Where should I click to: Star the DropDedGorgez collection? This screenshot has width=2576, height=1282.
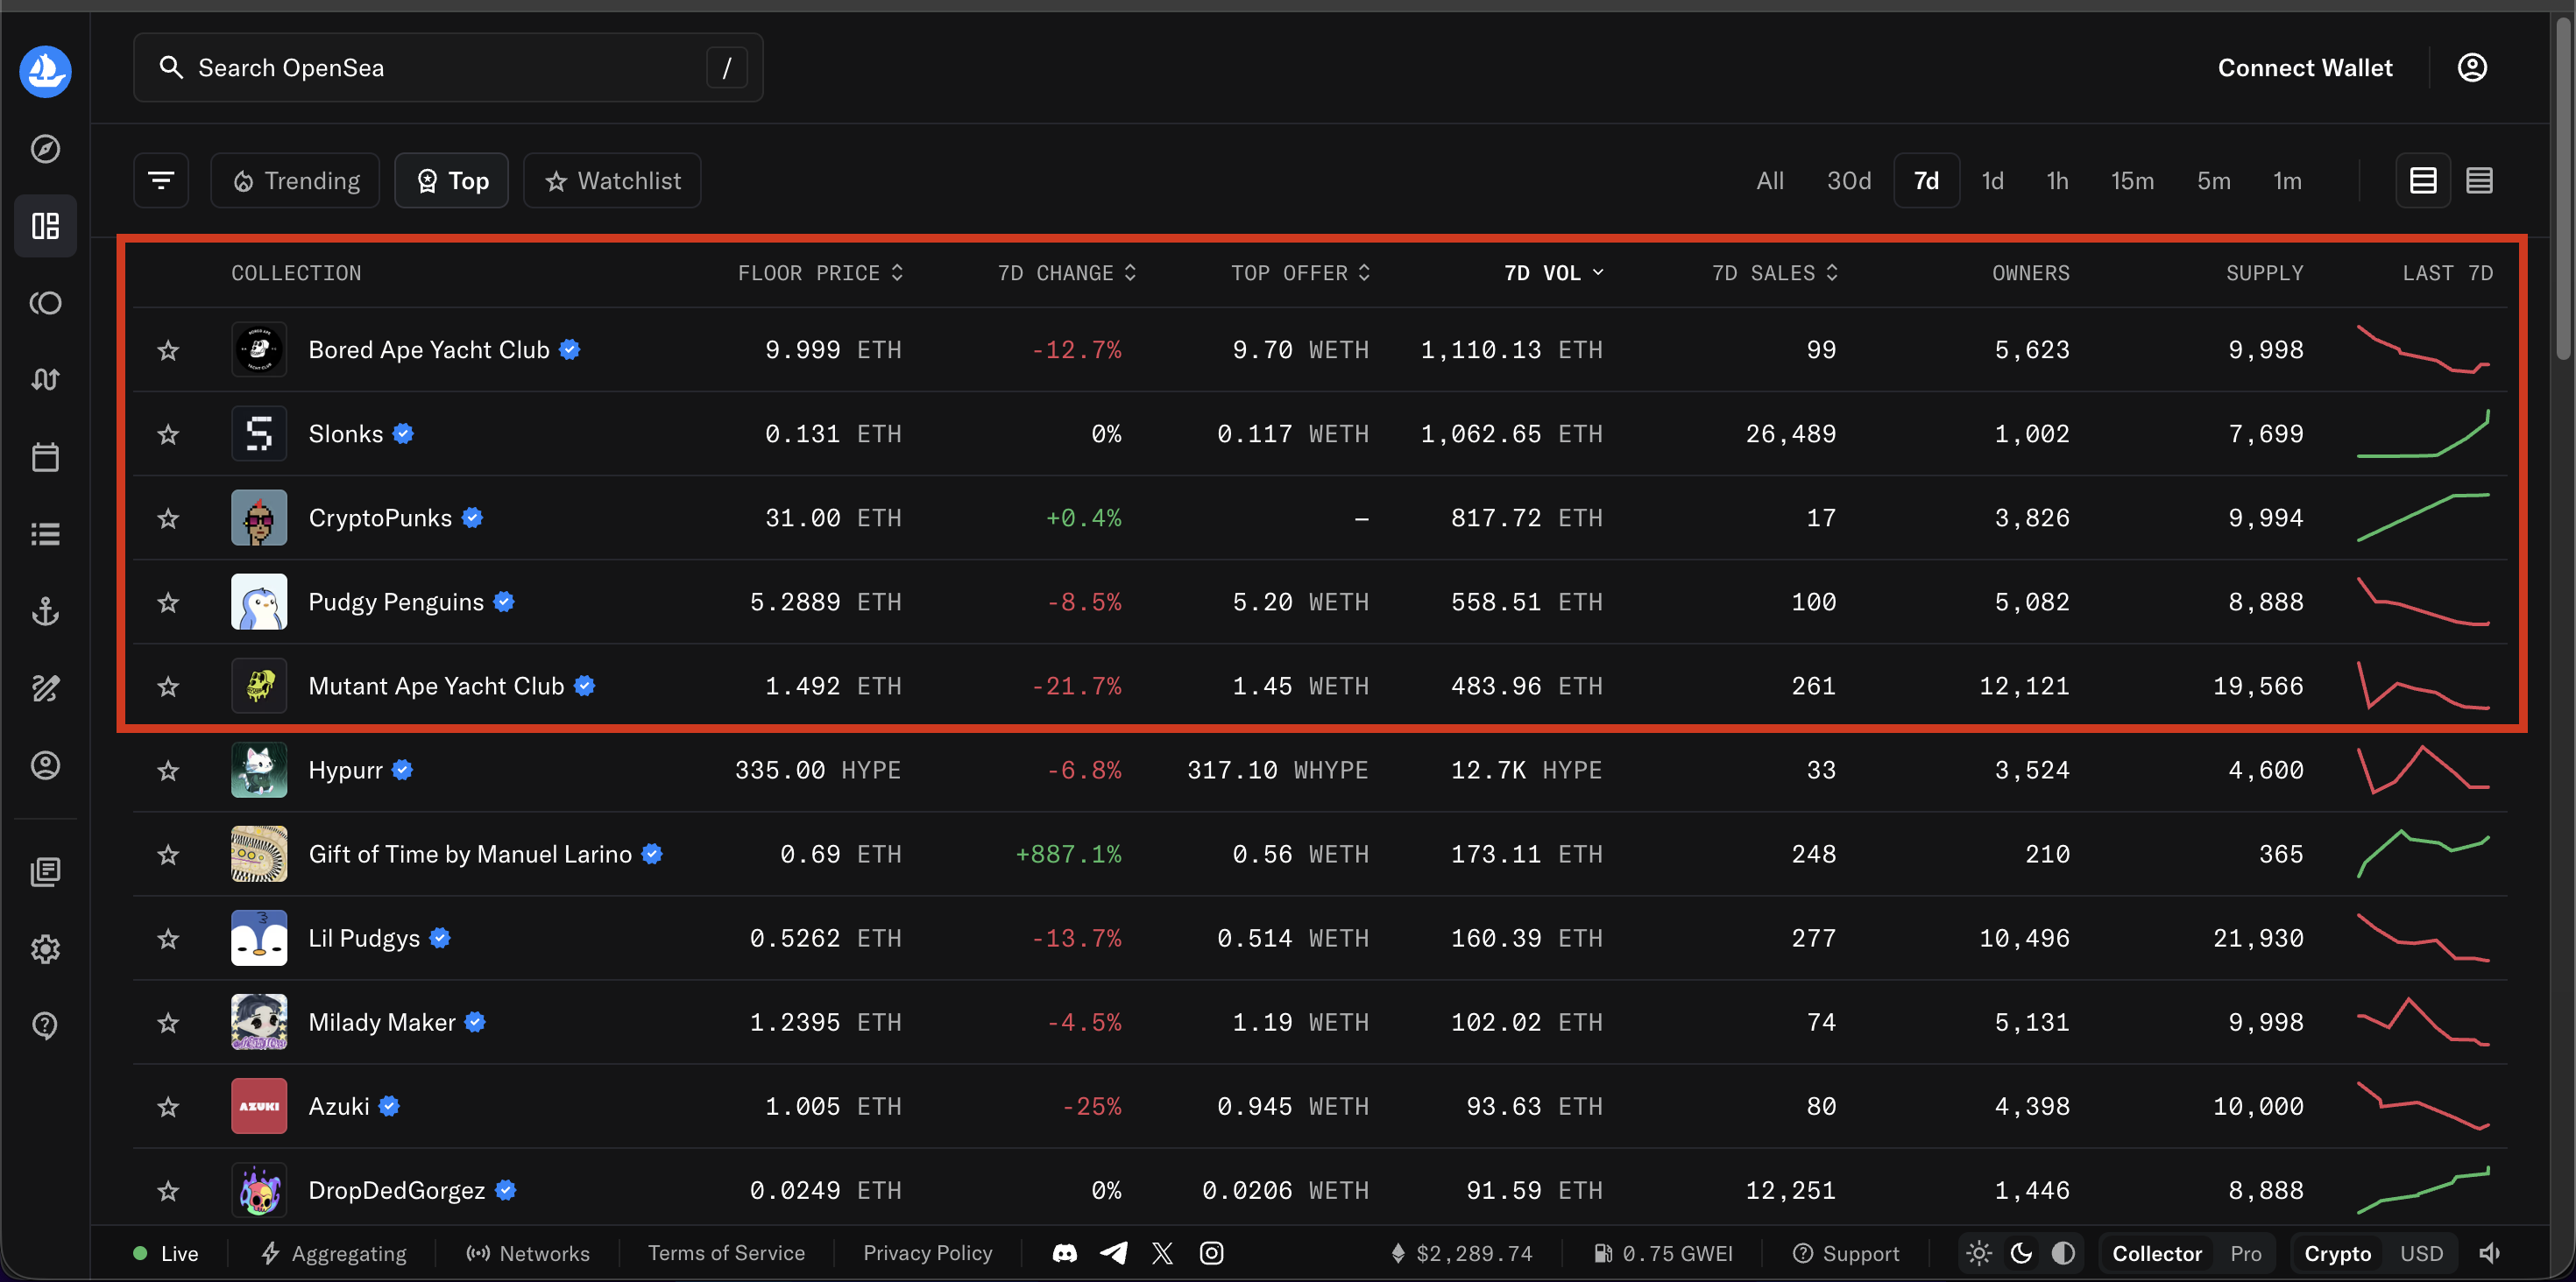tap(168, 1190)
